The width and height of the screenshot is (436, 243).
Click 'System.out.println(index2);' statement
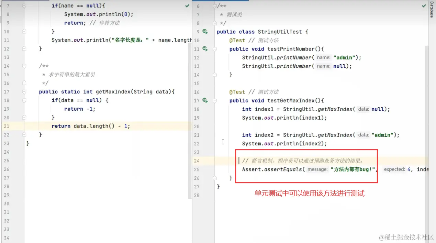coord(284,143)
